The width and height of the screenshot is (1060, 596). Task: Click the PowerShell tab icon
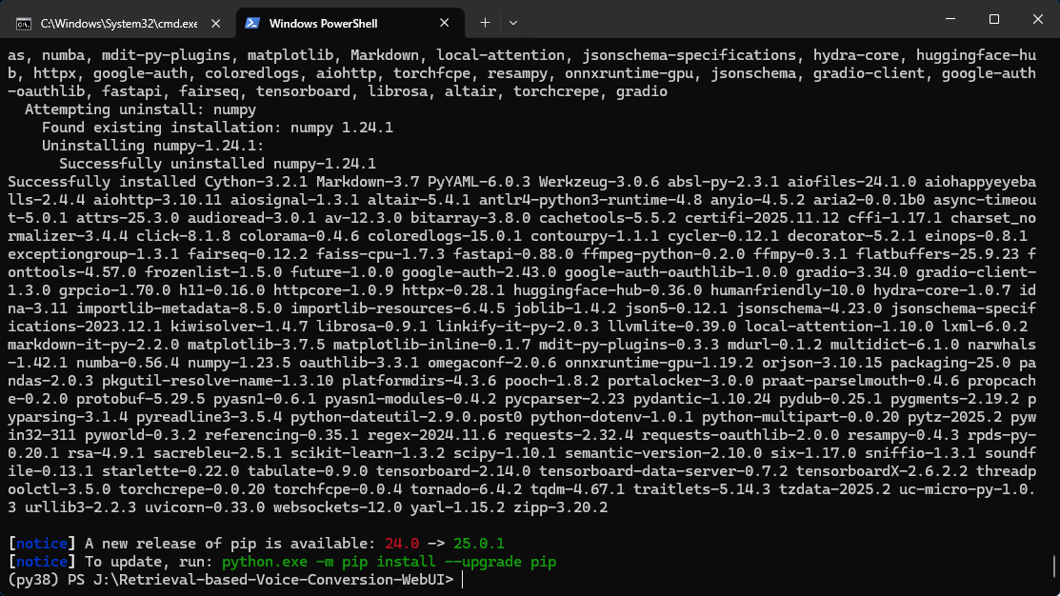(x=252, y=23)
